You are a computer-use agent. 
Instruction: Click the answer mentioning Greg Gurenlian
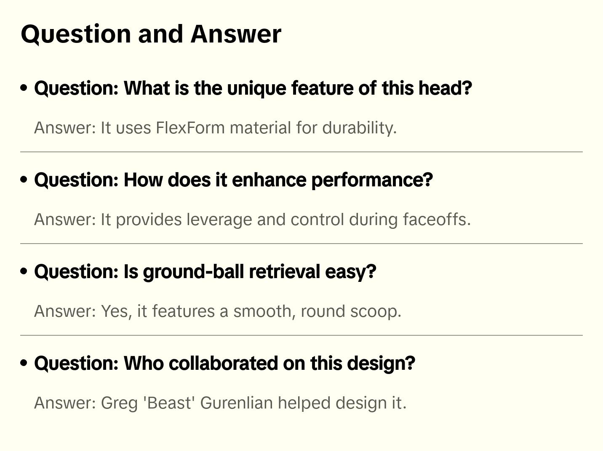[x=220, y=403]
